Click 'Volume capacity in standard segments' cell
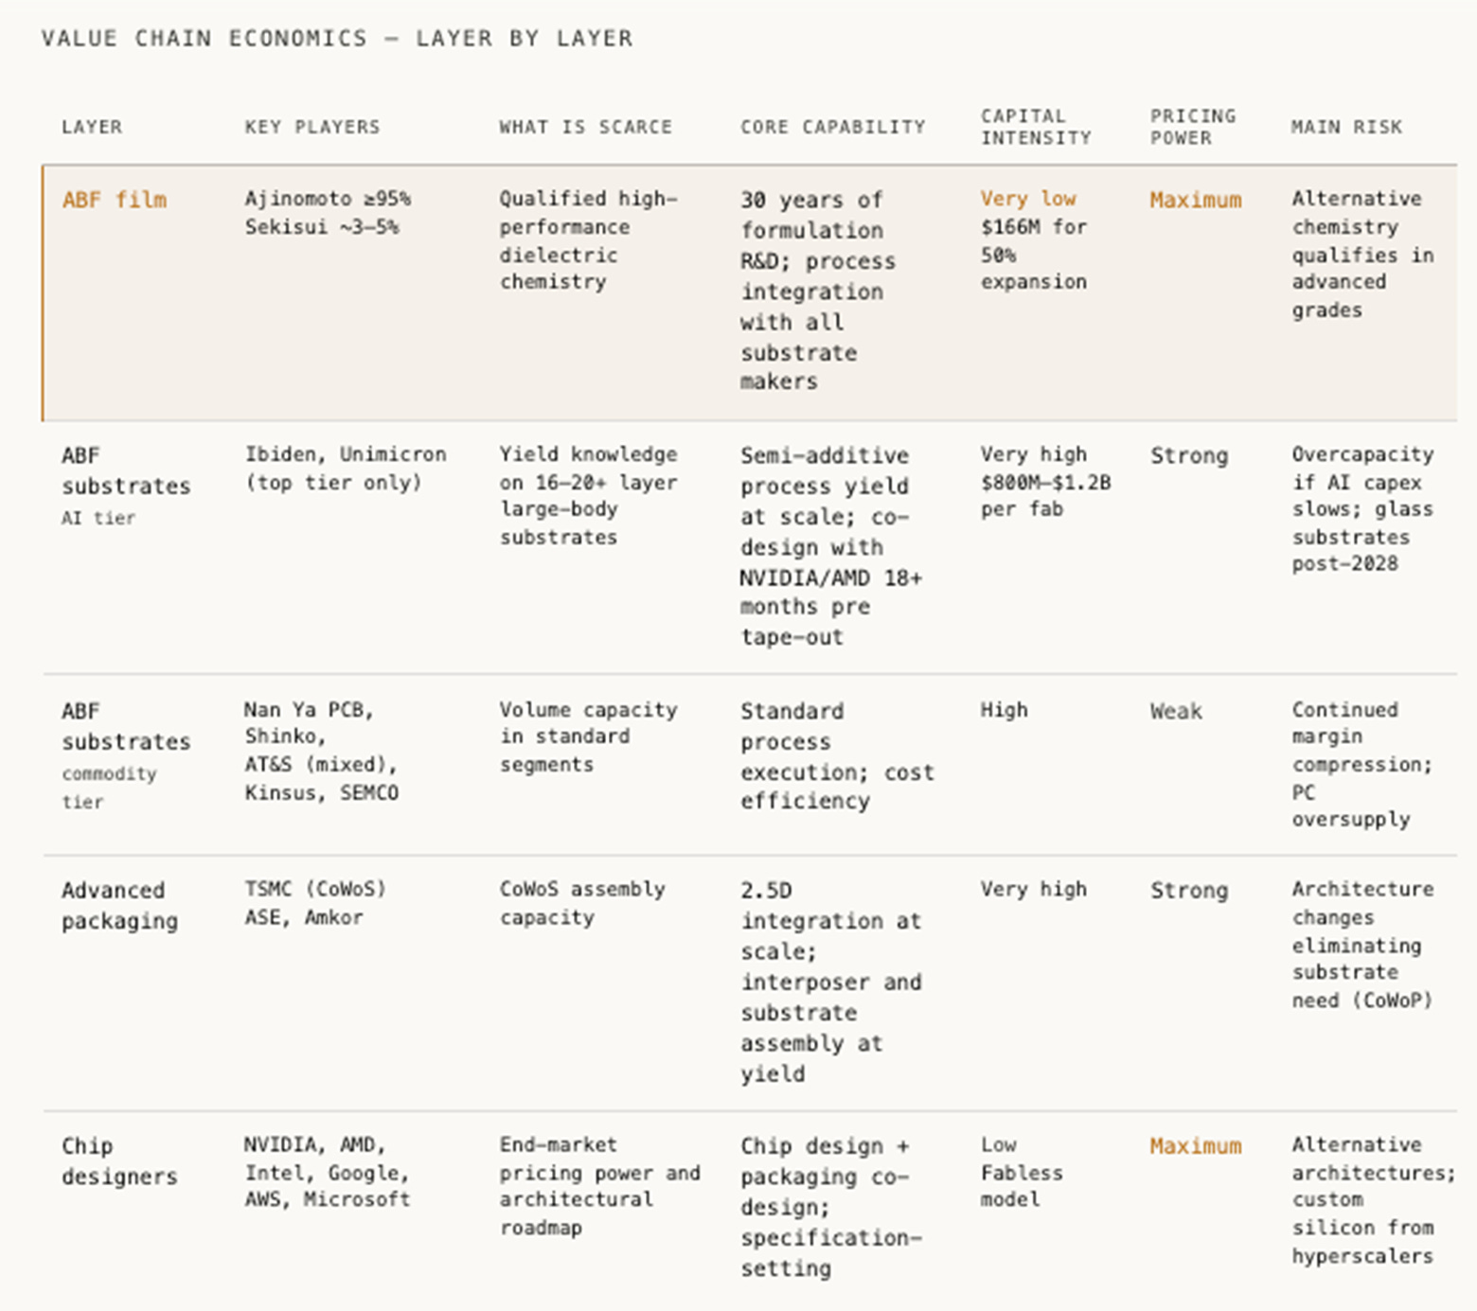Image resolution: width=1477 pixels, height=1311 pixels. point(589,737)
